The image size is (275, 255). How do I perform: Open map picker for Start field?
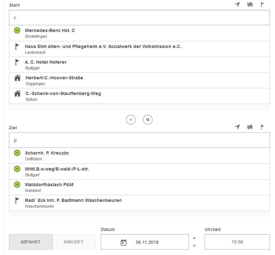click(x=250, y=4)
